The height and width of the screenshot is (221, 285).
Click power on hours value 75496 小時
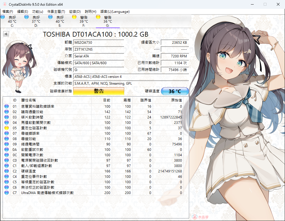pos(175,70)
